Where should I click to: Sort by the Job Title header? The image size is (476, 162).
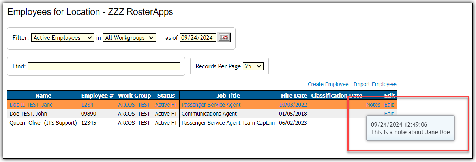tap(228, 96)
